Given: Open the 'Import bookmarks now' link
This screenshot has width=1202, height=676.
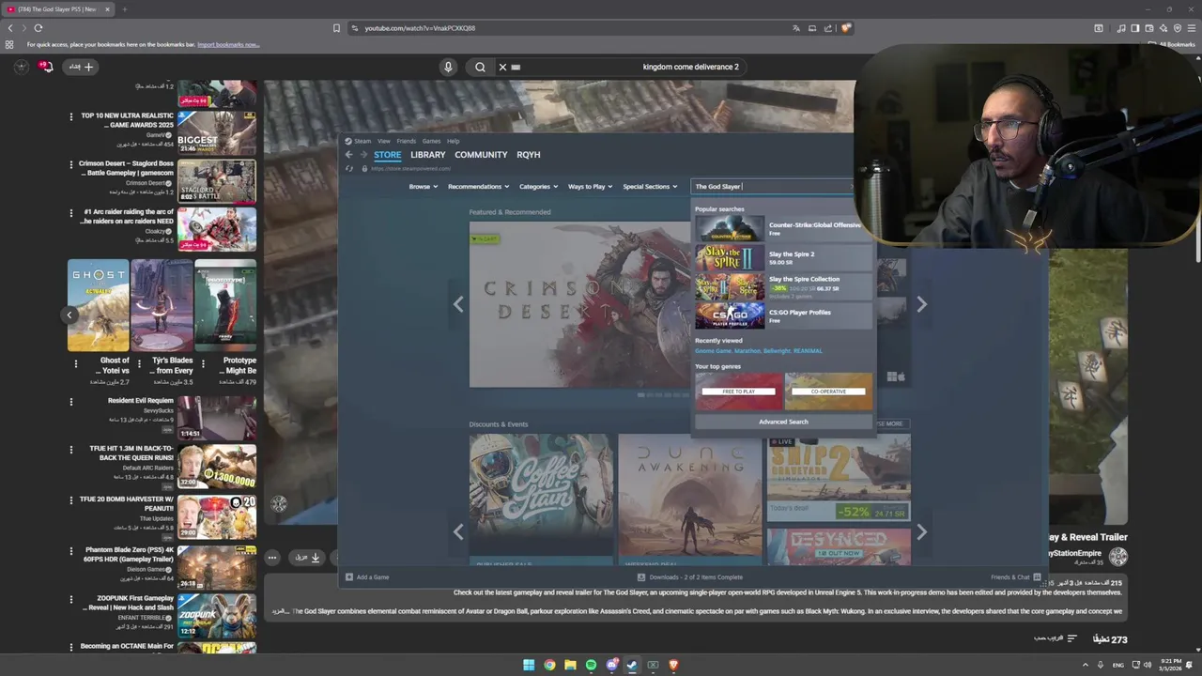Looking at the screenshot, I should [228, 44].
